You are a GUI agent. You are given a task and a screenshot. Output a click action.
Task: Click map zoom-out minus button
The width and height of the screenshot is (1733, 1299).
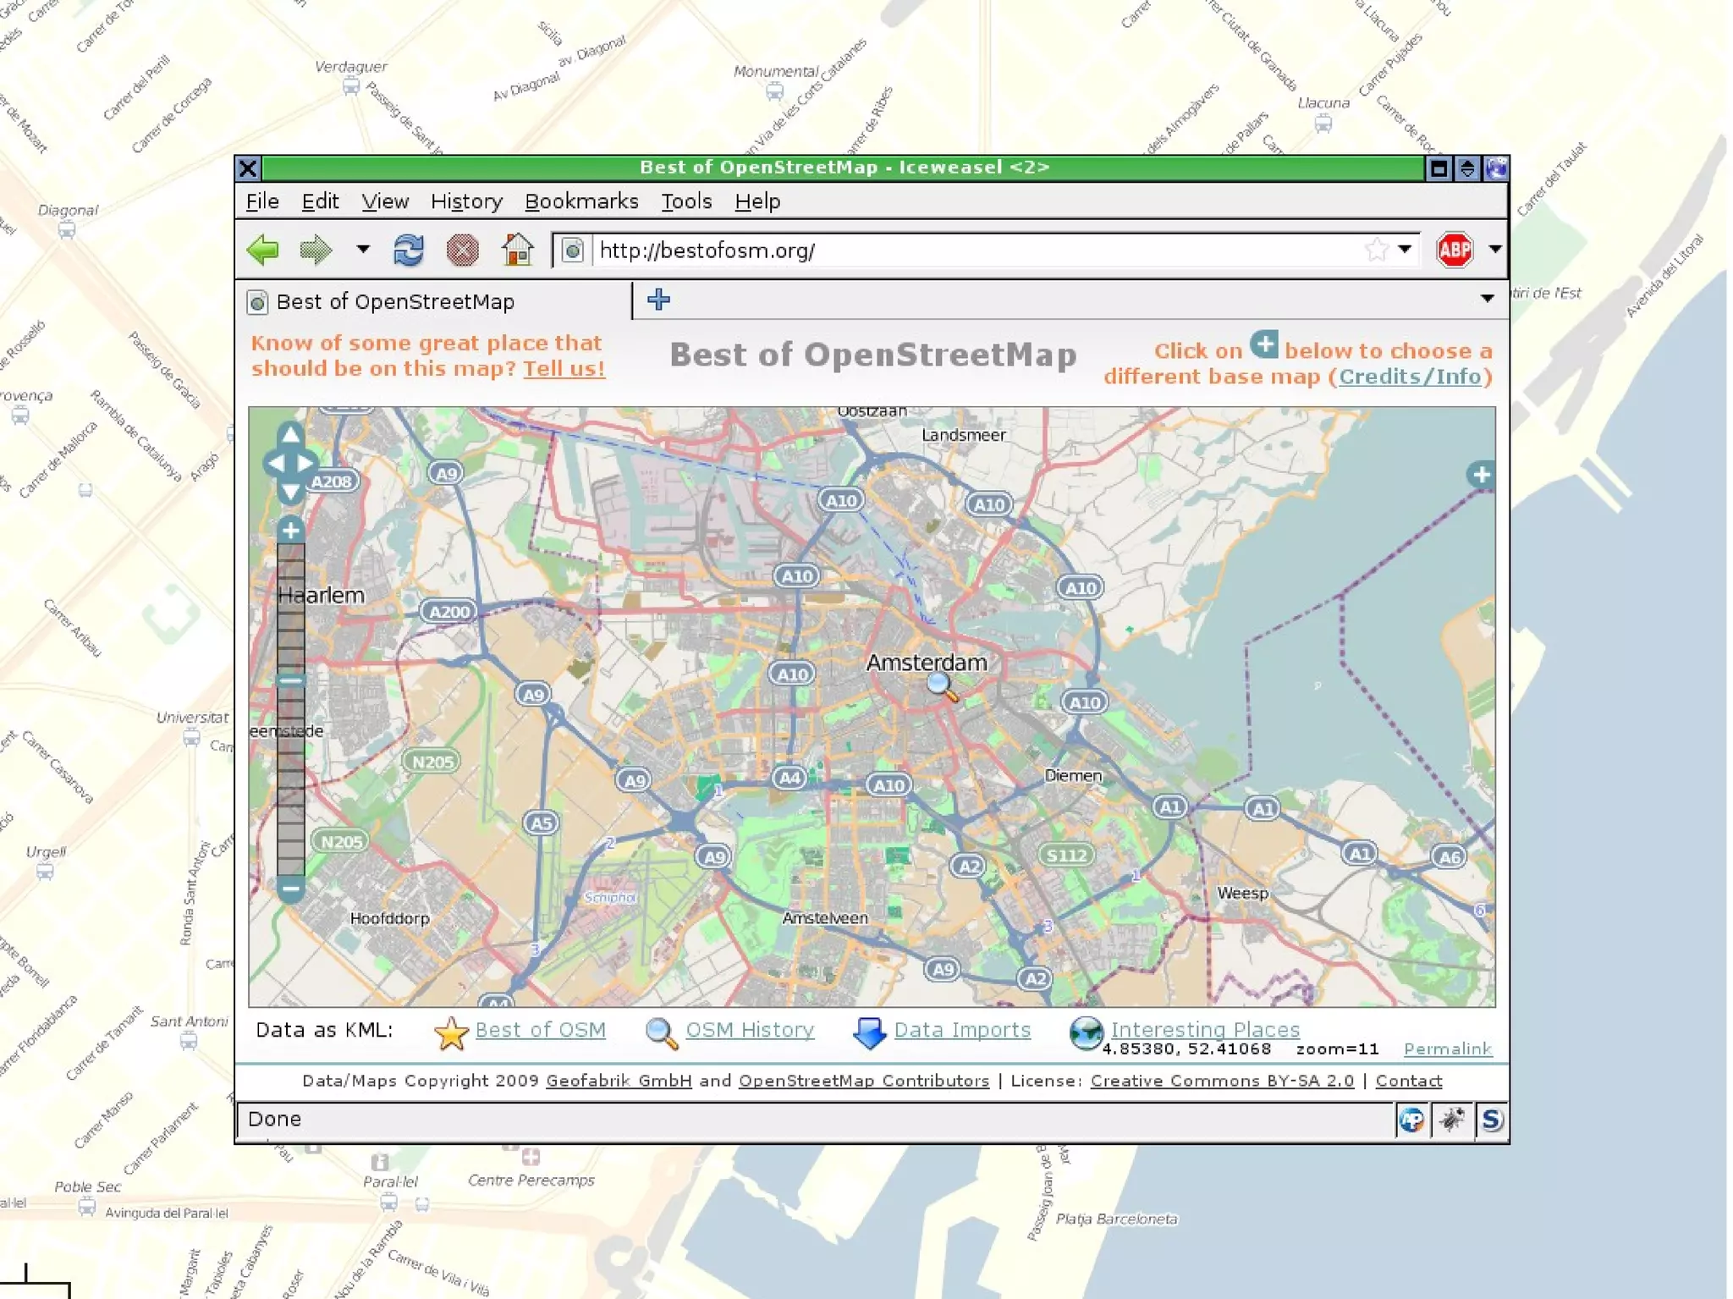coord(290,889)
